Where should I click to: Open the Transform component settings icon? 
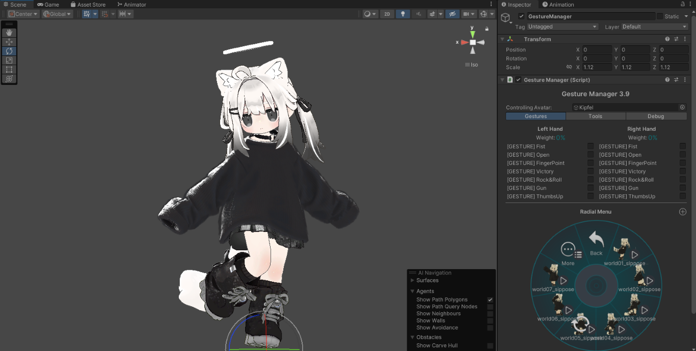coord(676,39)
